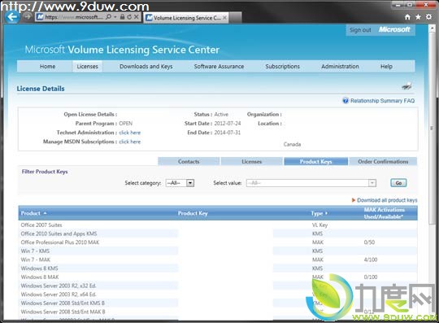Open the new blank tab button
This screenshot has height=323, width=439.
pyautogui.click(x=236, y=18)
